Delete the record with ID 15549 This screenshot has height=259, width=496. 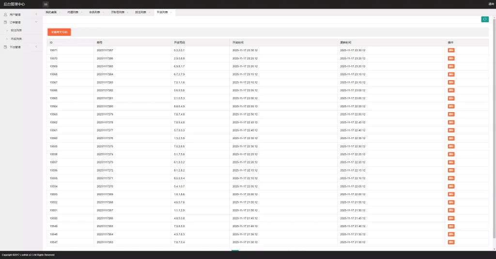pyautogui.click(x=451, y=226)
